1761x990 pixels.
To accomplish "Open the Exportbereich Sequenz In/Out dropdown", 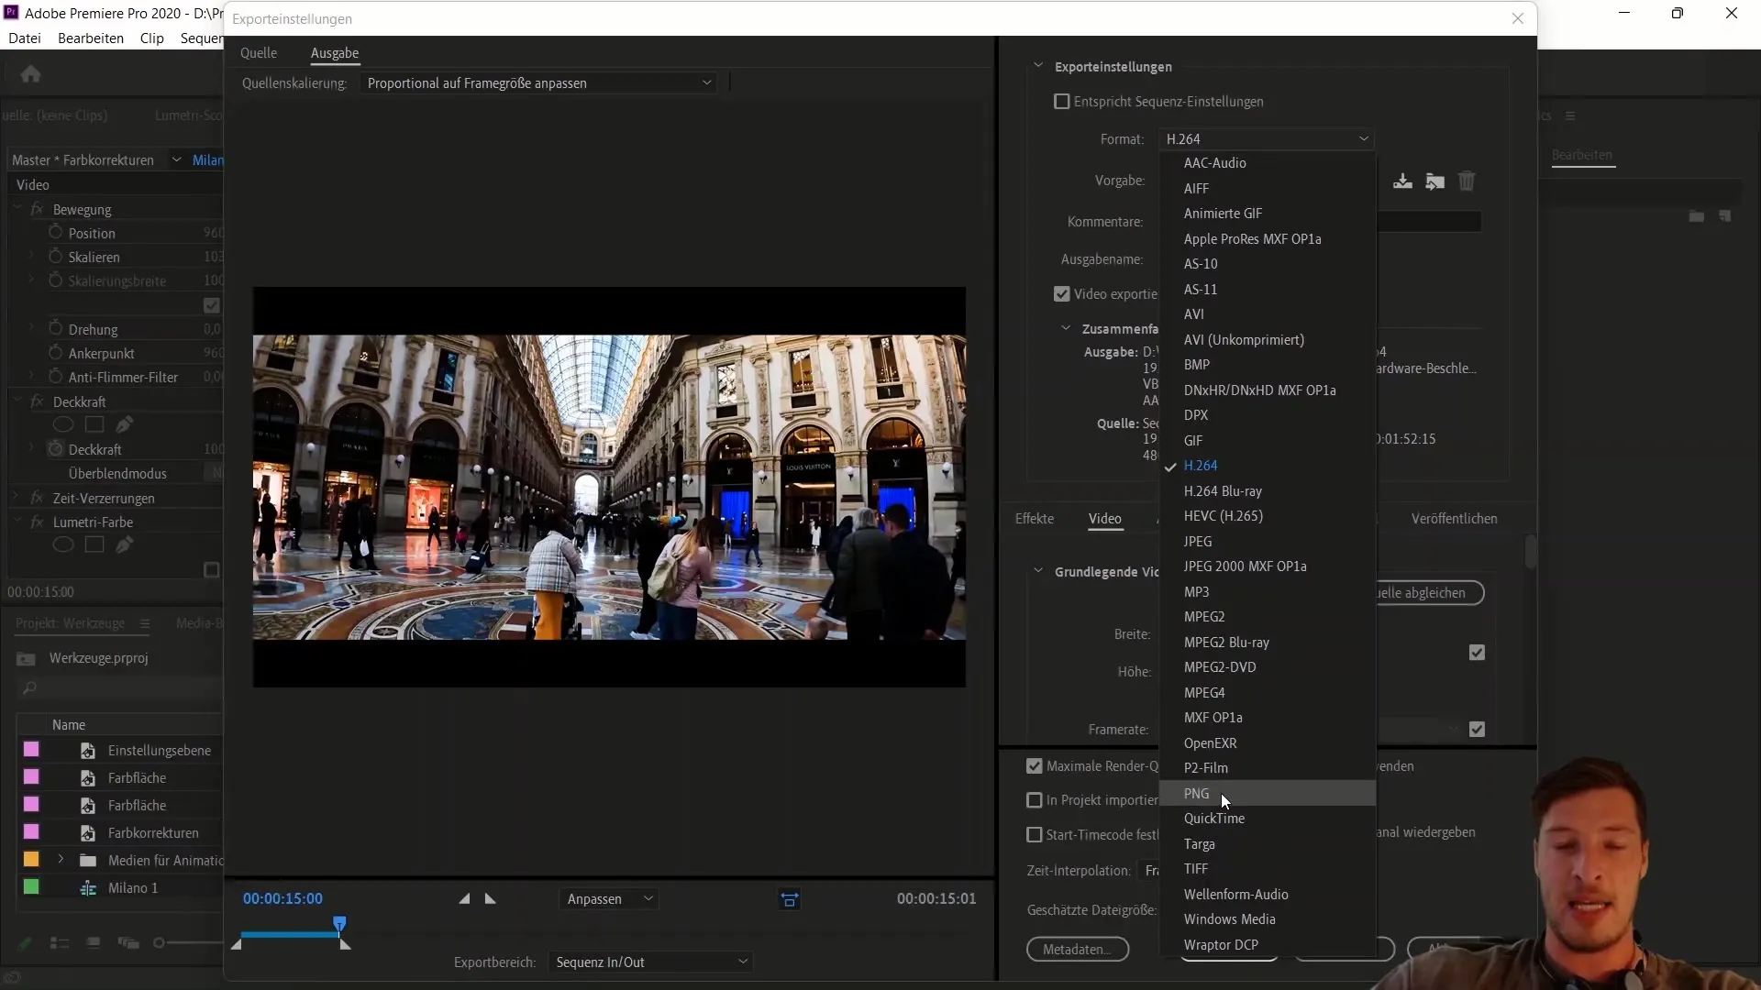I will pyautogui.click(x=651, y=962).
